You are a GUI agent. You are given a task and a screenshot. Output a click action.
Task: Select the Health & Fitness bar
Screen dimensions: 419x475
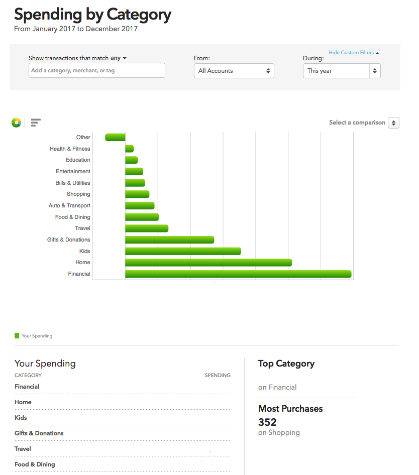click(130, 149)
